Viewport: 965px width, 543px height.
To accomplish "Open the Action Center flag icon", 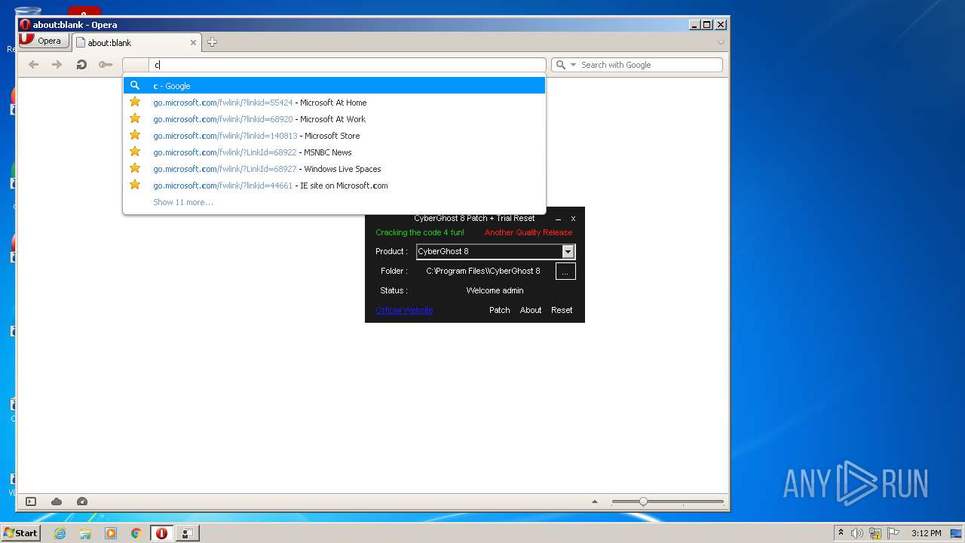I will [x=893, y=533].
